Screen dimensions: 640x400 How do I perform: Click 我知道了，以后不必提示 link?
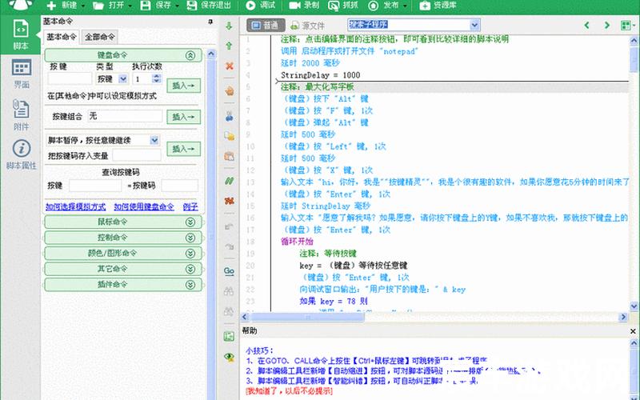[x=289, y=391]
